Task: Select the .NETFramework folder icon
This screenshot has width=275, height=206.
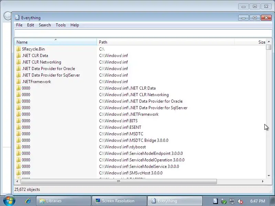Action: point(19,81)
